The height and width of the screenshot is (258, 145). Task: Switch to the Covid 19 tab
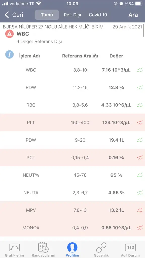pyautogui.click(x=98, y=15)
